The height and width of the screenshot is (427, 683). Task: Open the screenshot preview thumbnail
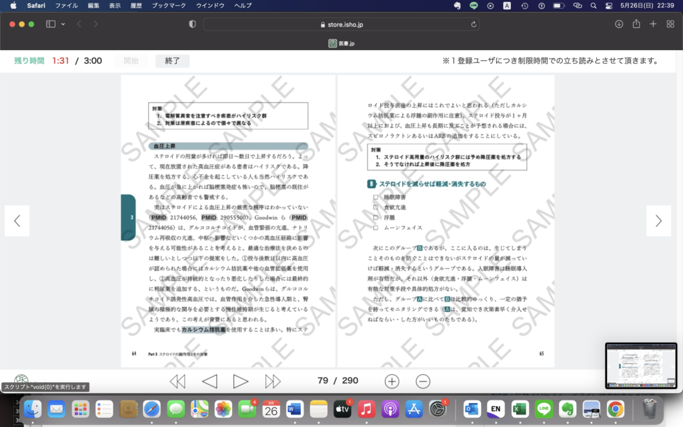640,365
